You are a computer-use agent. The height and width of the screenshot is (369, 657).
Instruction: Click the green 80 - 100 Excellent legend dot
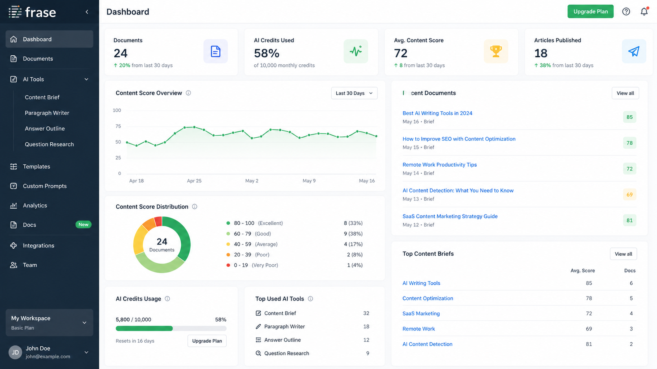point(228,223)
